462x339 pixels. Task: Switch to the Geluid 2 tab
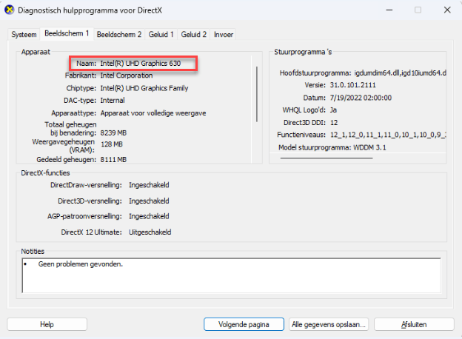tap(194, 35)
